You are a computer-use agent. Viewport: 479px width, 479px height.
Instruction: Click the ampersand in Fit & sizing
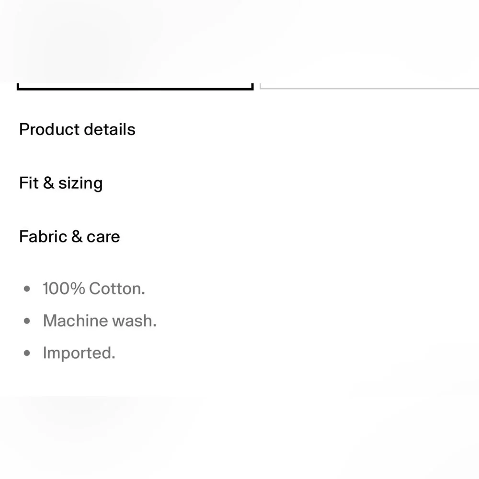(48, 182)
